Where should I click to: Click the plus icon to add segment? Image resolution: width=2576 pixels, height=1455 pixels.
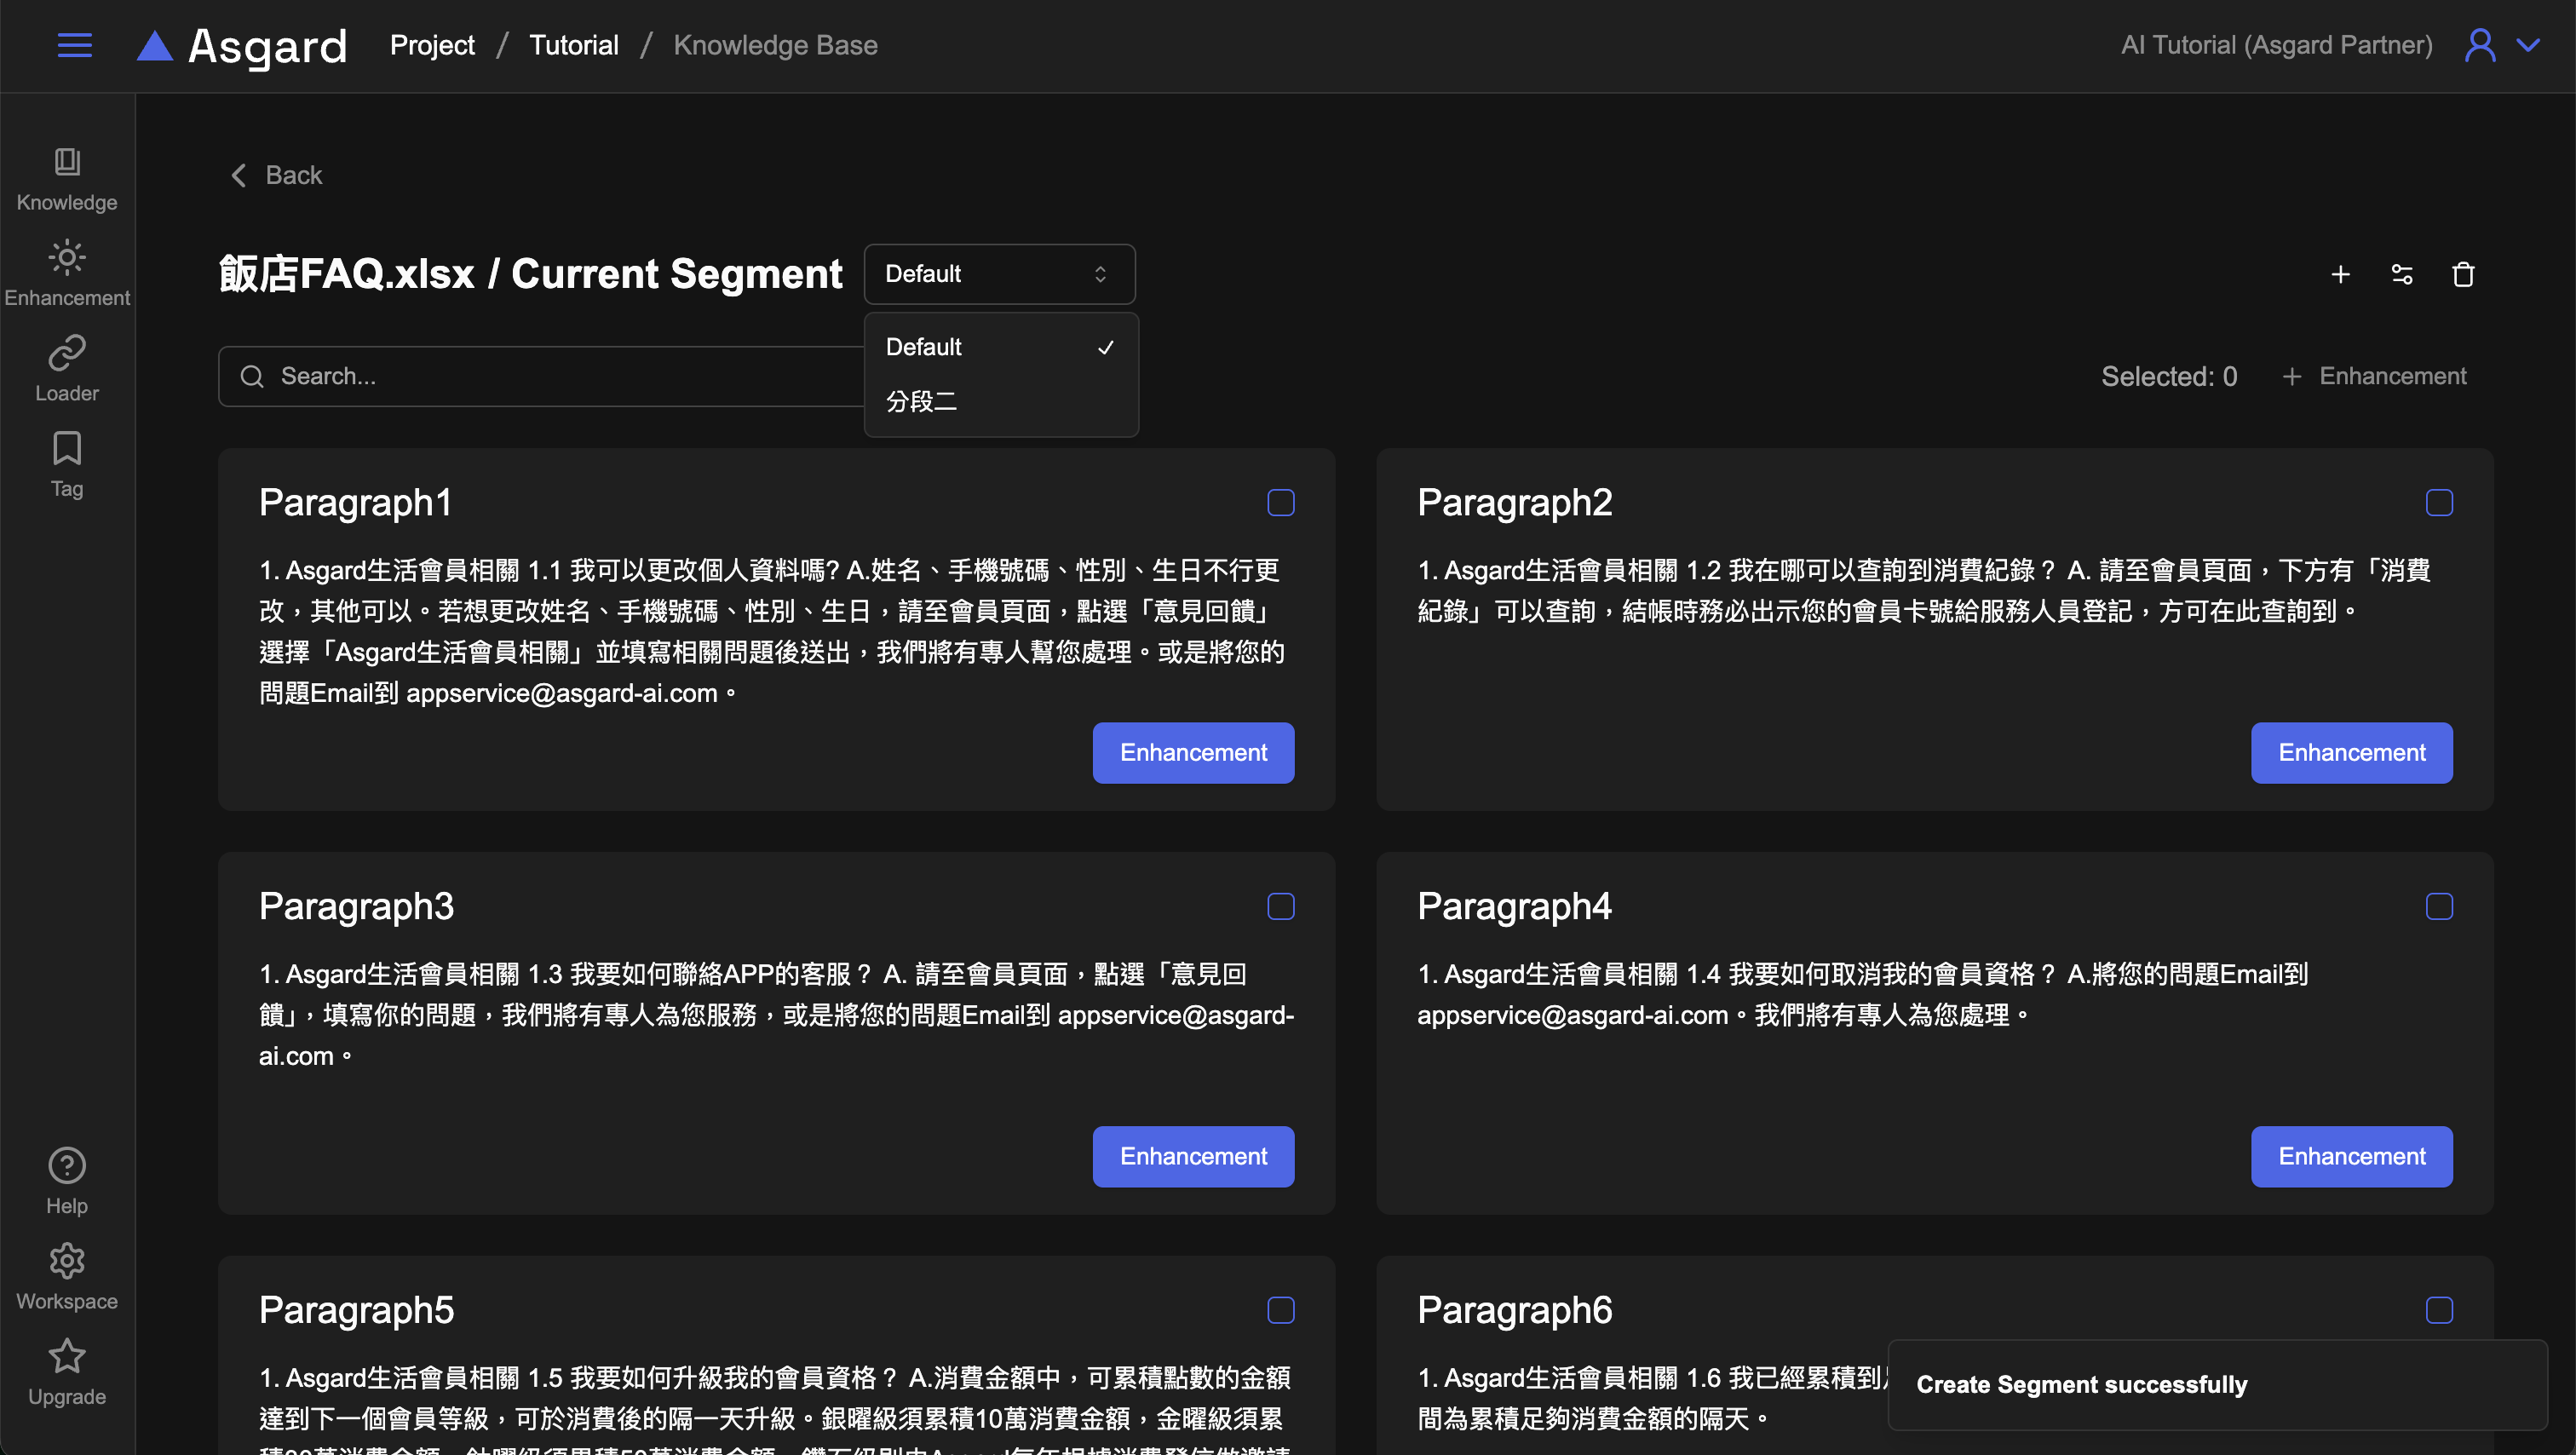click(x=2340, y=274)
